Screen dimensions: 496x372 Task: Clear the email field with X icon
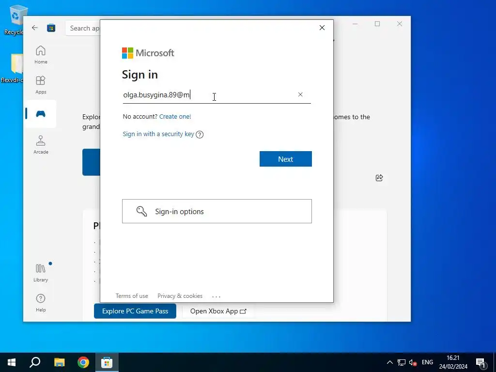tap(300, 94)
